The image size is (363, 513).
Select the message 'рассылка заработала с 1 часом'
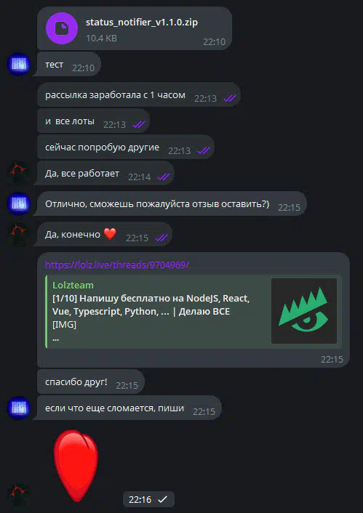139,95
